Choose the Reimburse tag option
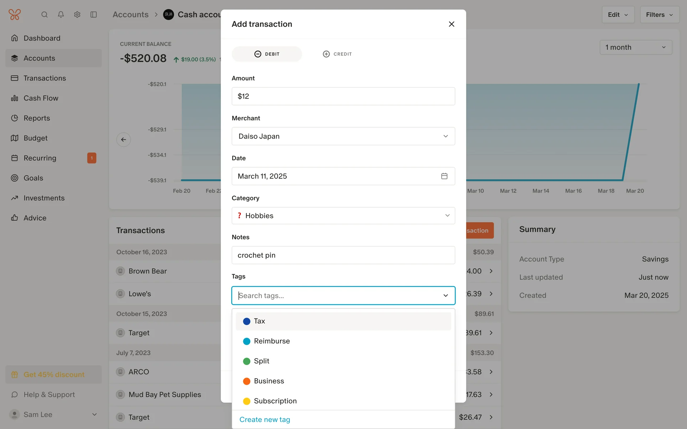The image size is (687, 429). [272, 341]
